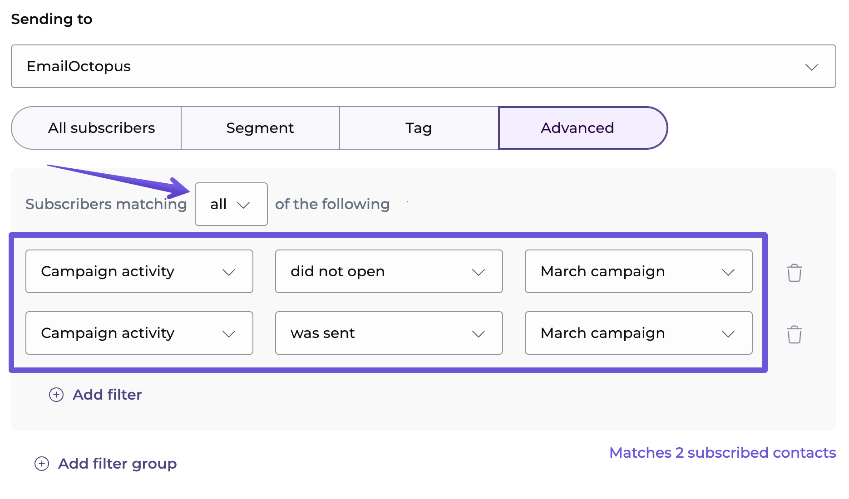Select the Segment tab
849x499 pixels.
[x=260, y=128]
